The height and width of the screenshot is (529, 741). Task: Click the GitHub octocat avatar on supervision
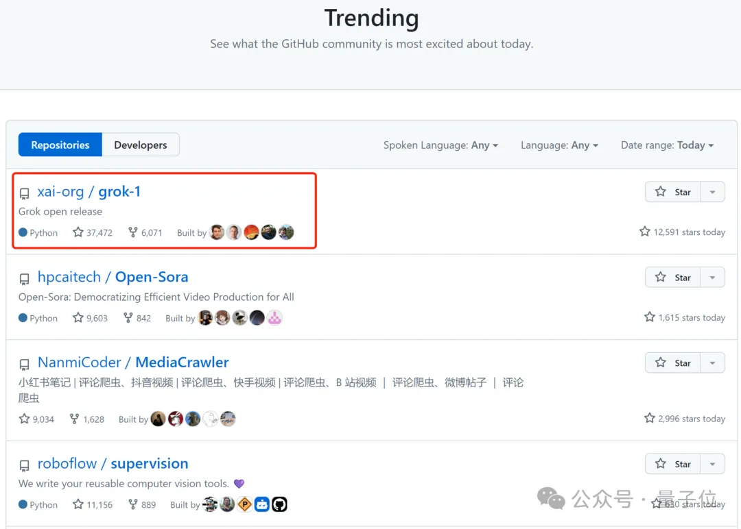pos(279,504)
